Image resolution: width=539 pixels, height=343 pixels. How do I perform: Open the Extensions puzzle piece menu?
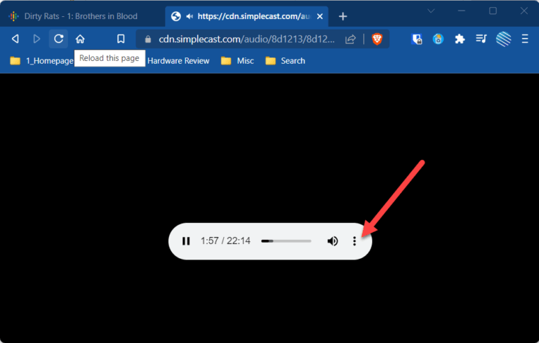[x=460, y=39]
